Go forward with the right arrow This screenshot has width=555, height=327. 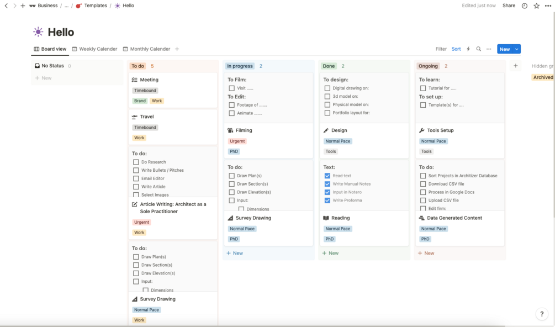(x=14, y=6)
